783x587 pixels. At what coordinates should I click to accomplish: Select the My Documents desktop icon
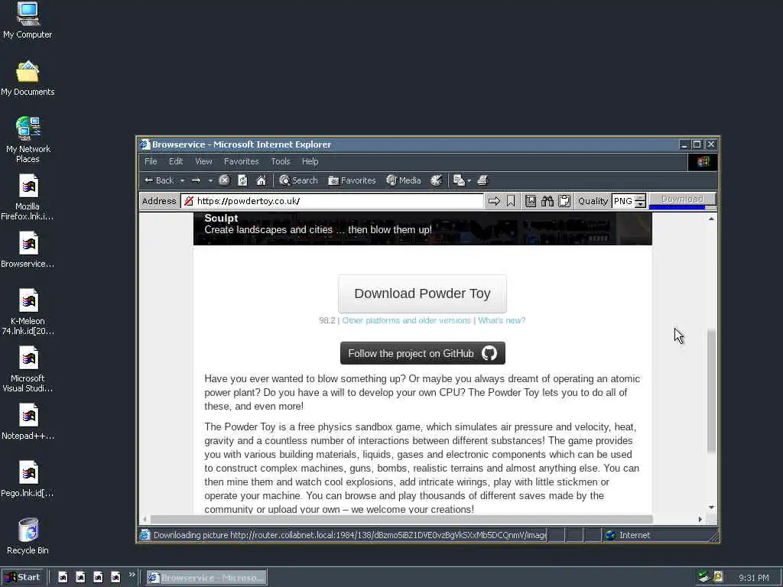point(28,79)
